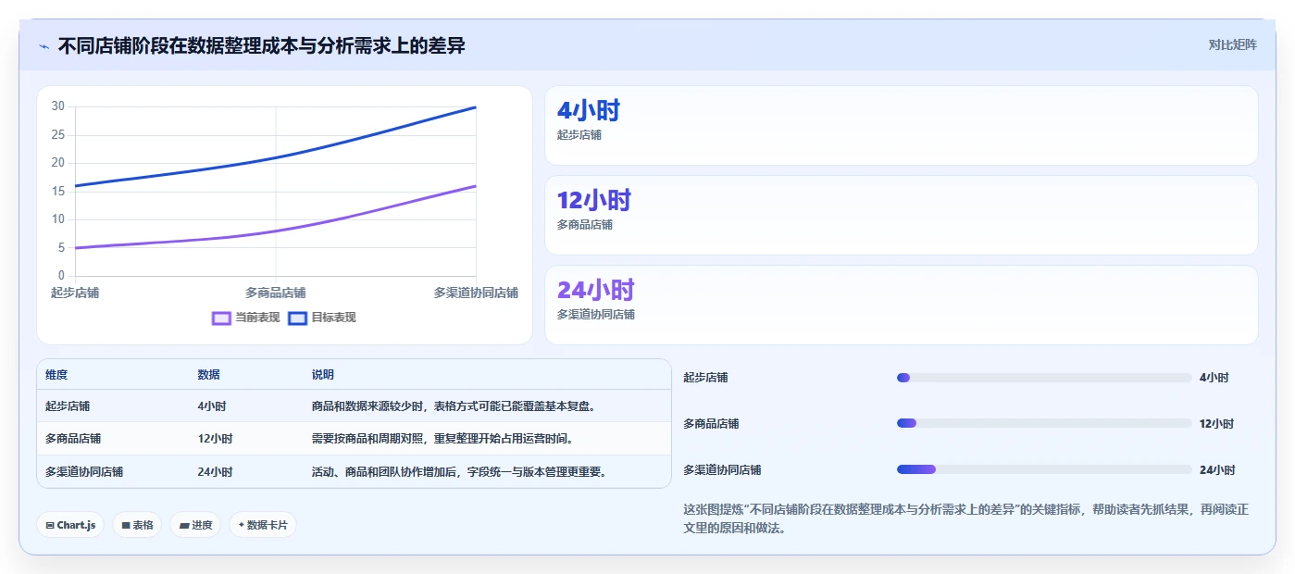The height and width of the screenshot is (574, 1295).
Task: Click the 4小时 value beside progress bar
Action: point(1214,378)
